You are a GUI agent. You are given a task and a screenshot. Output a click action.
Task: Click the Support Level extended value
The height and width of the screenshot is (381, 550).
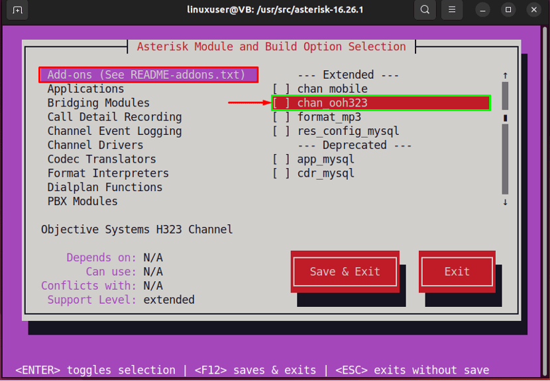click(x=169, y=300)
